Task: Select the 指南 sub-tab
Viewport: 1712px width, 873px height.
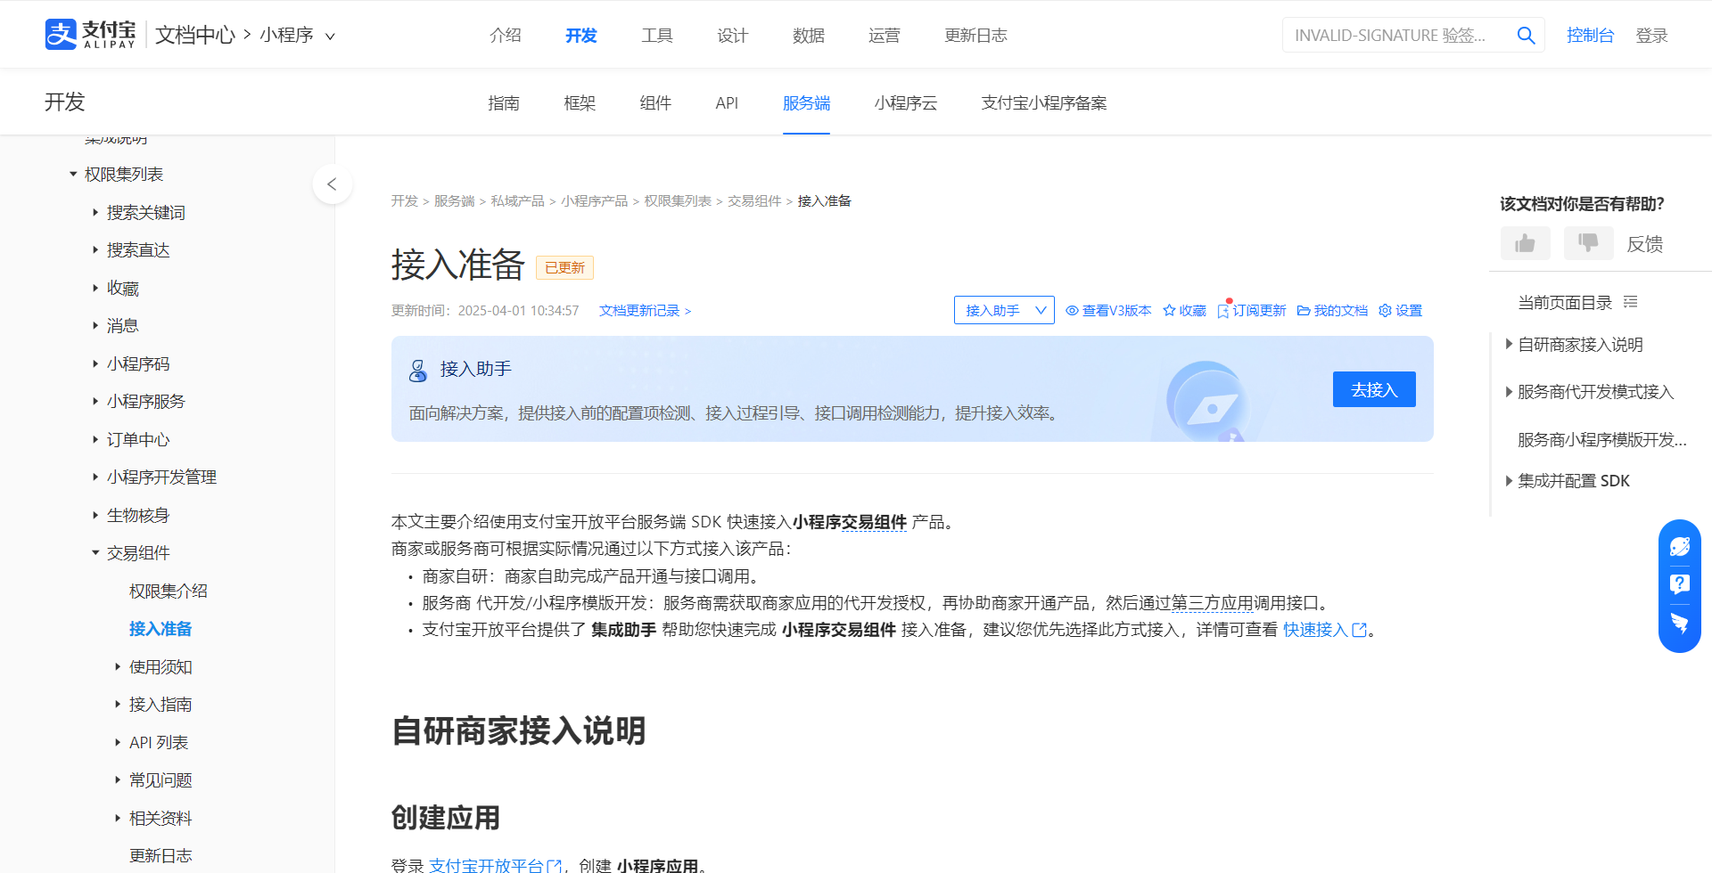Action: click(504, 103)
